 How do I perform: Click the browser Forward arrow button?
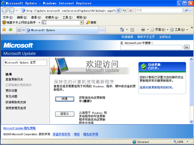click(11, 11)
